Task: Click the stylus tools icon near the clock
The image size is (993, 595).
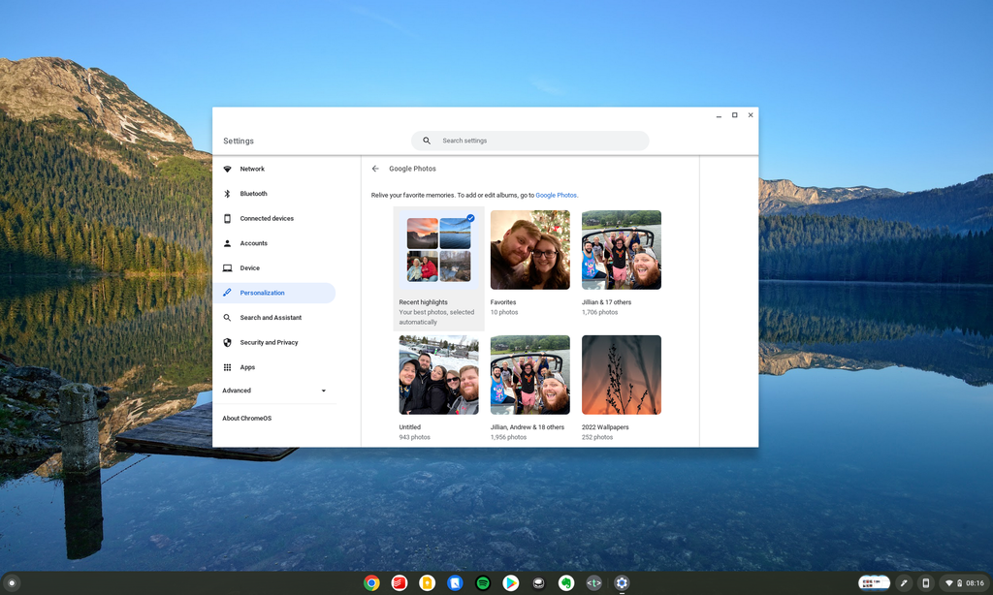Action: (x=904, y=582)
